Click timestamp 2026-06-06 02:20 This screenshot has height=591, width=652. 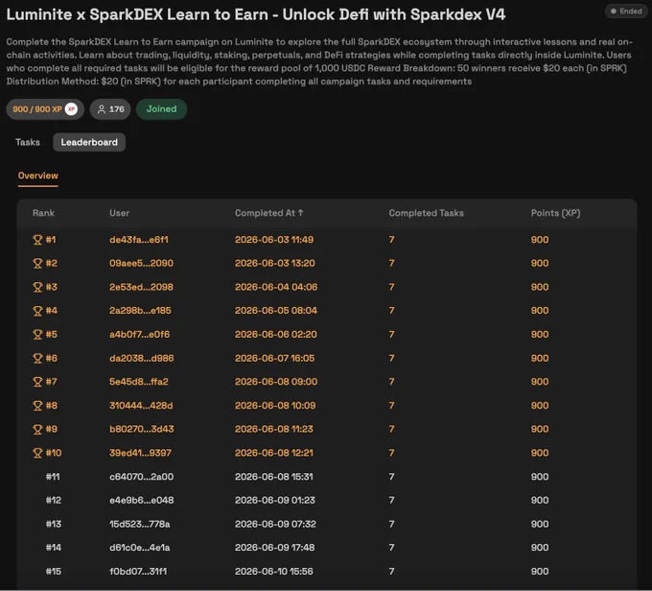click(276, 334)
